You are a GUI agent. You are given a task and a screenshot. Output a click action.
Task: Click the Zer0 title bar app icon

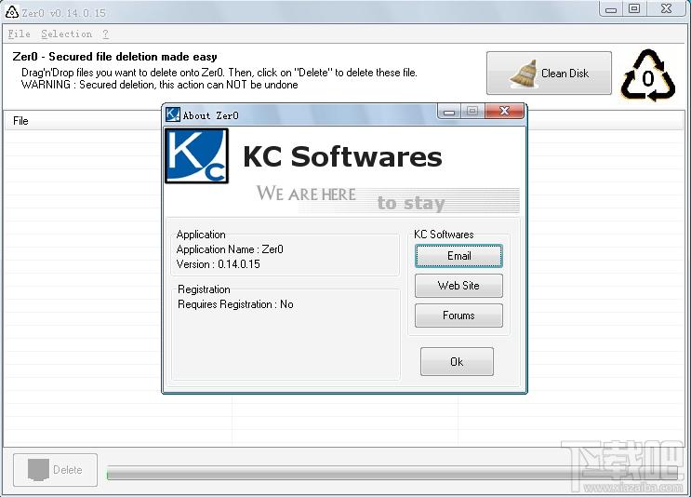click(x=12, y=12)
